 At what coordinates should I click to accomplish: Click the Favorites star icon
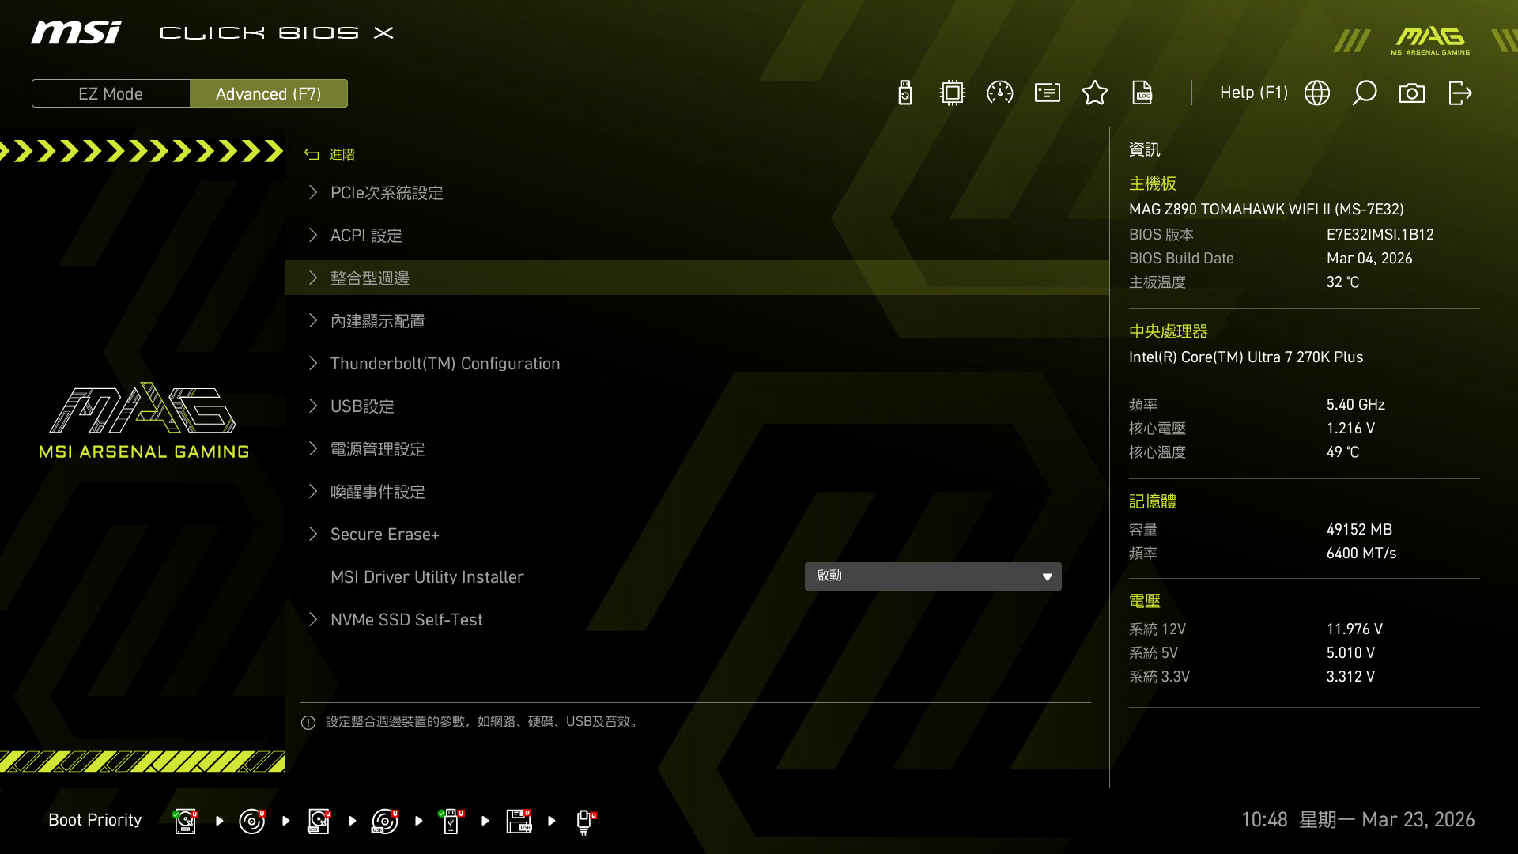click(1095, 93)
